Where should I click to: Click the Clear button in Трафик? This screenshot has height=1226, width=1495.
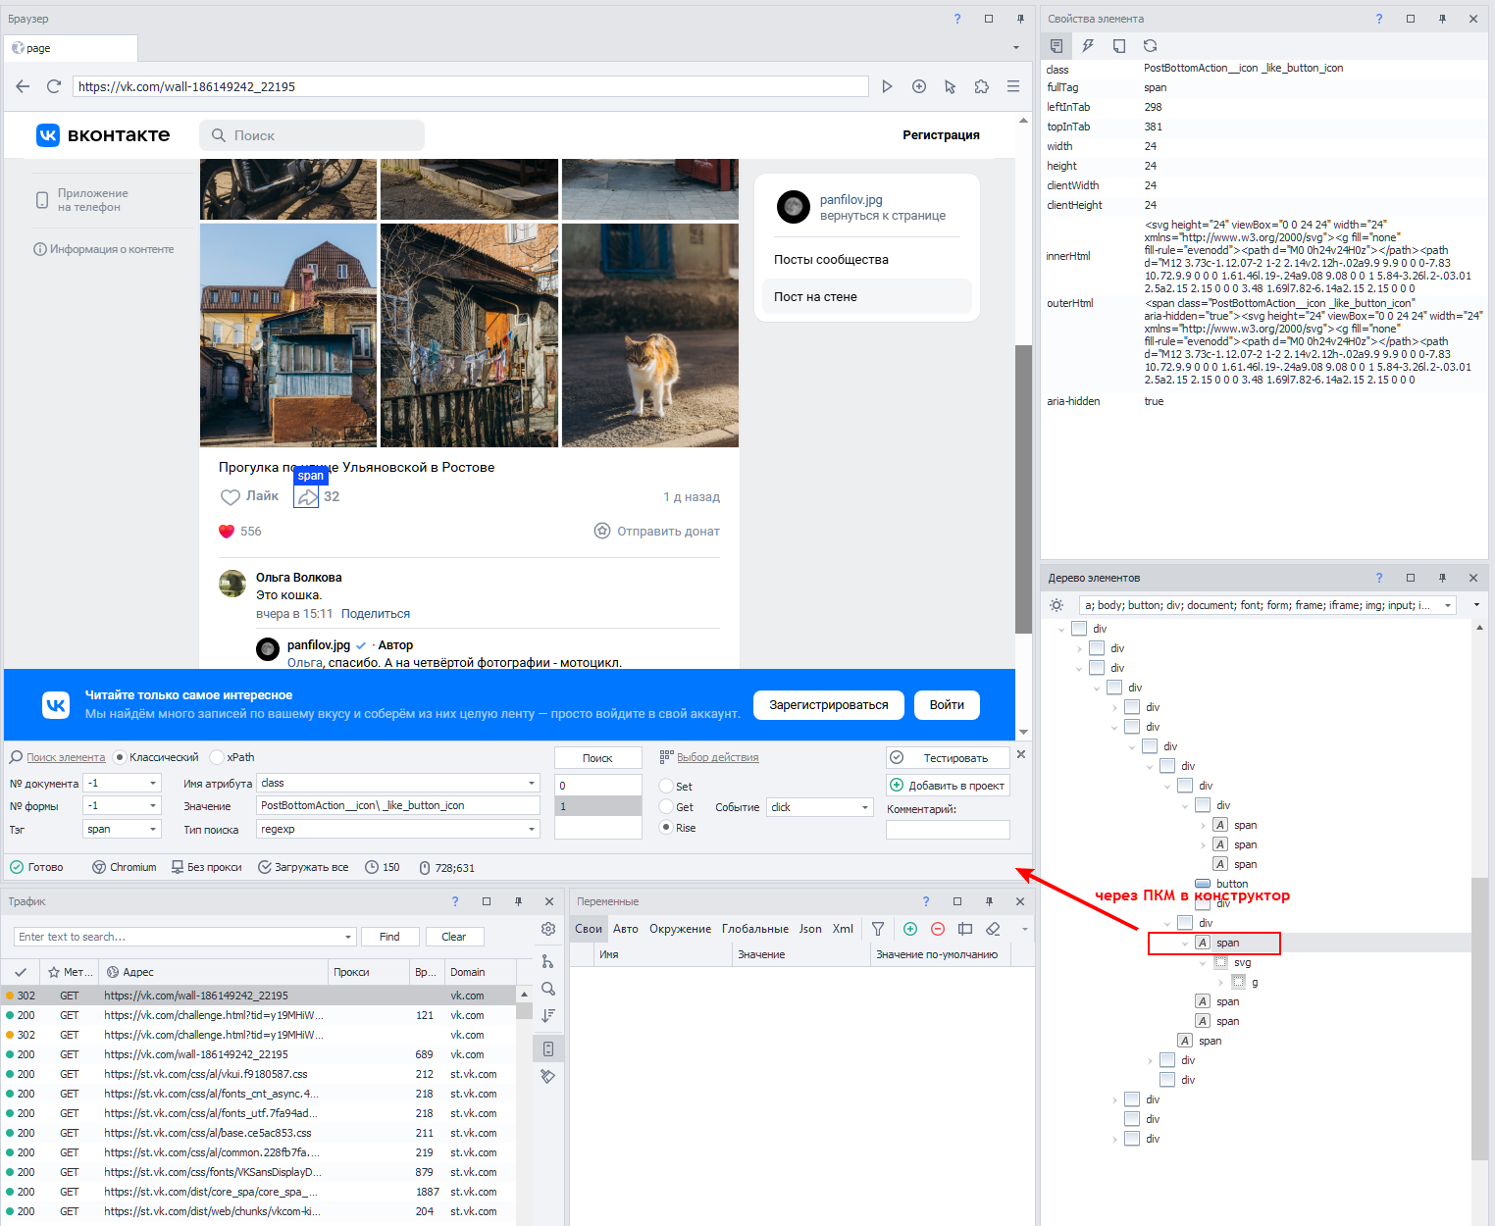(454, 937)
